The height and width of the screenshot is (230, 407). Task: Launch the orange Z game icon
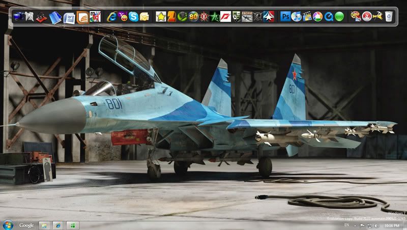[x=171, y=17]
